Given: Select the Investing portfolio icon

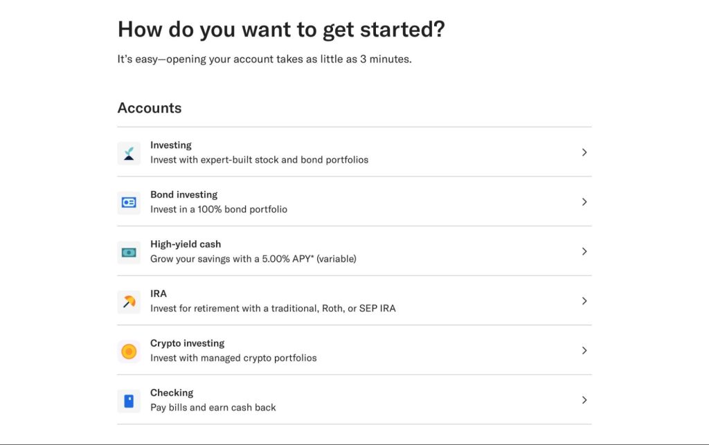Looking at the screenshot, I should point(129,153).
